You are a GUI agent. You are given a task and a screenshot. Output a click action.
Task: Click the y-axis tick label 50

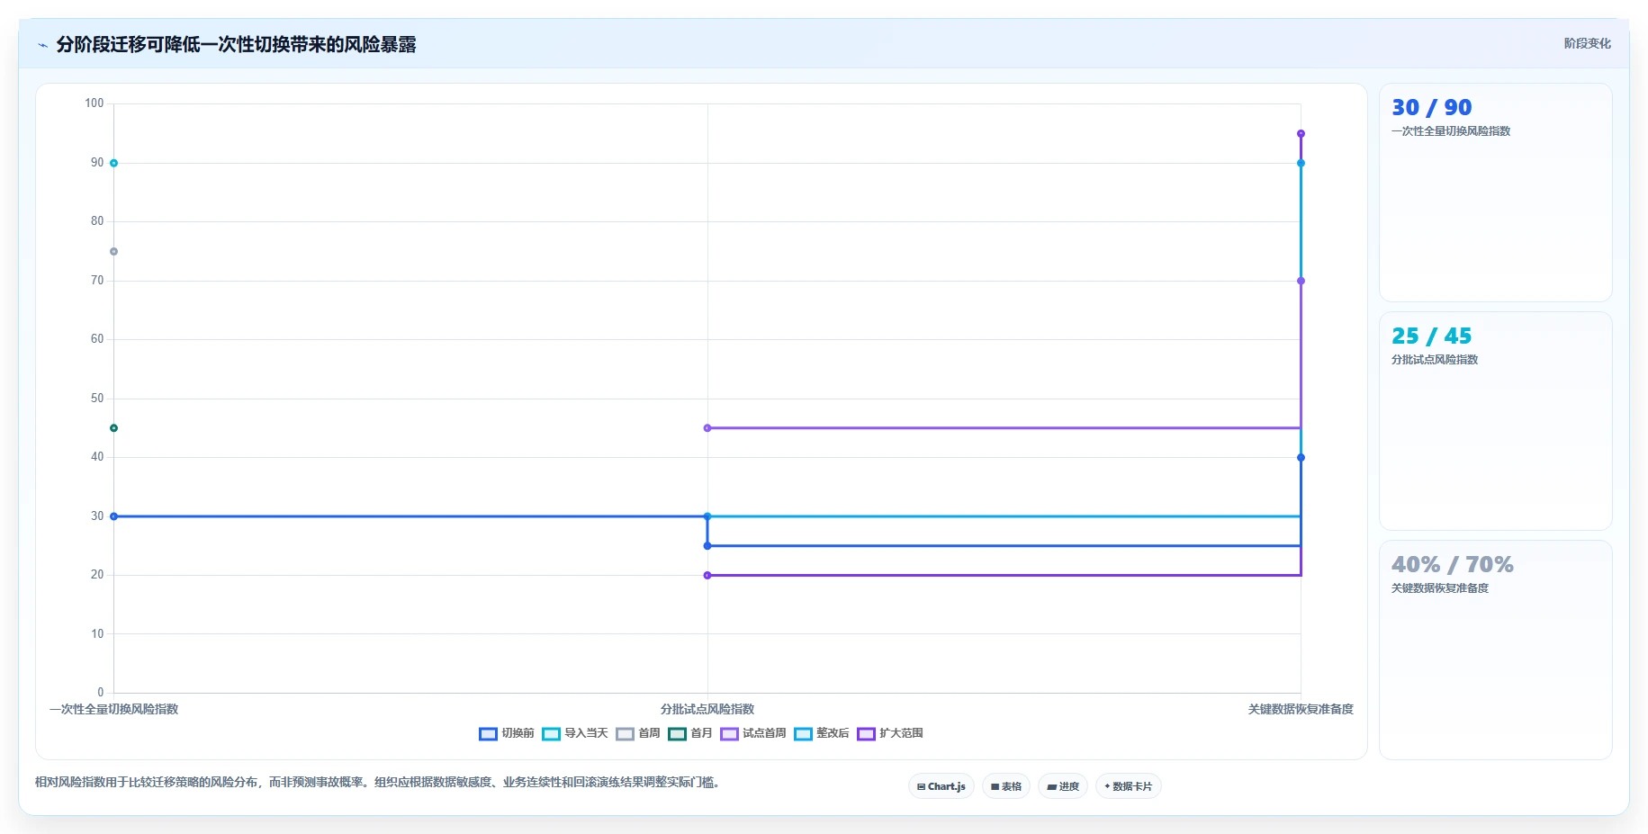coord(97,399)
